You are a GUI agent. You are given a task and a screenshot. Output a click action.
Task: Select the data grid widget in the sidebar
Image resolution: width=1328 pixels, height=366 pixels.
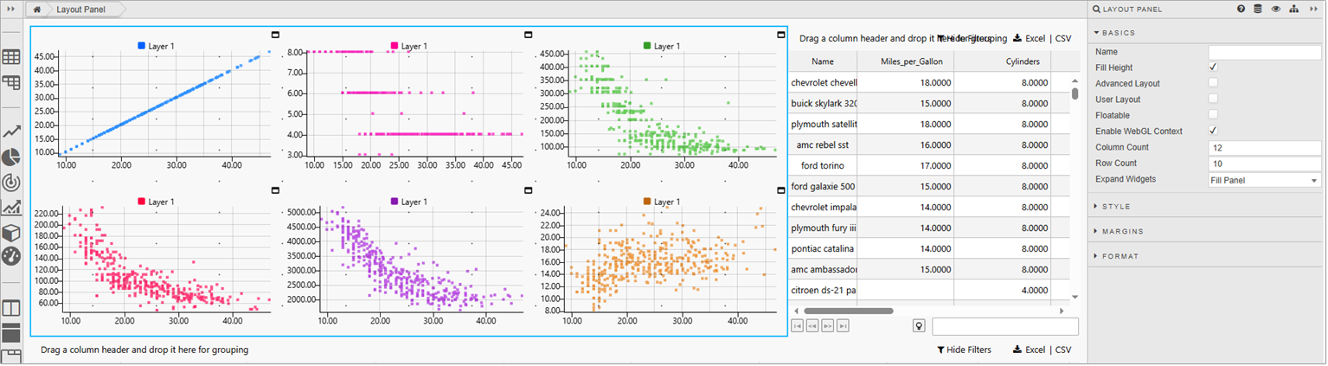(x=11, y=58)
